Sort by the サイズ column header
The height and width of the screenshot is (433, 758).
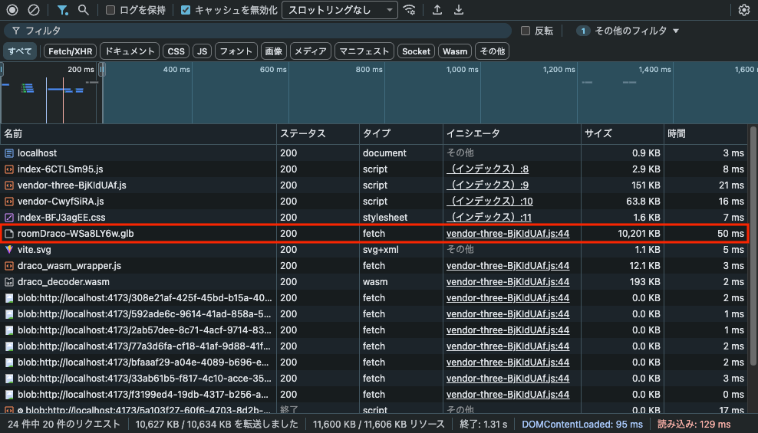pos(598,133)
